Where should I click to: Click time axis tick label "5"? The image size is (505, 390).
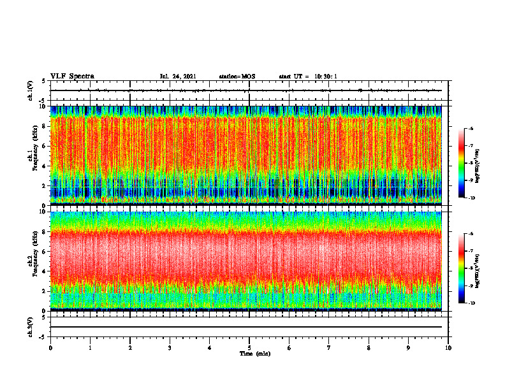tap(249, 348)
